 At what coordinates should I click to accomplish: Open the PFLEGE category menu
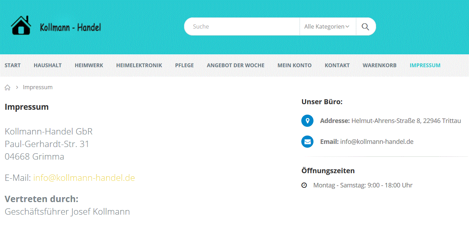184,65
